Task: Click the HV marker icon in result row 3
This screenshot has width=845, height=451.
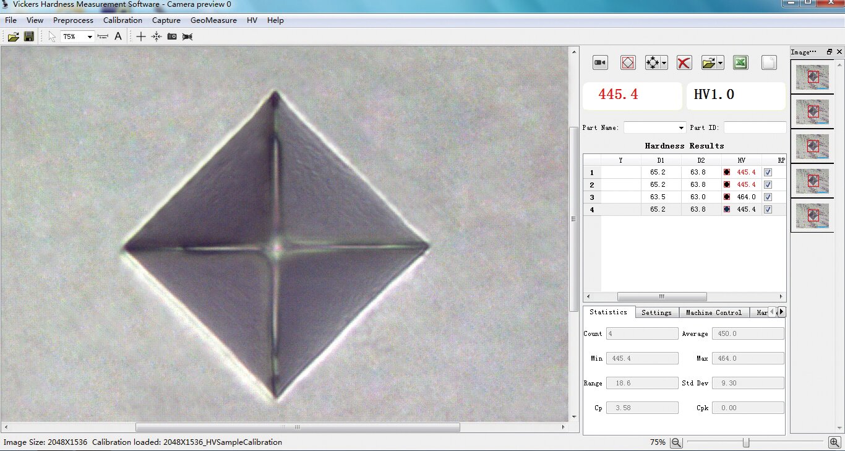Action: coord(727,197)
